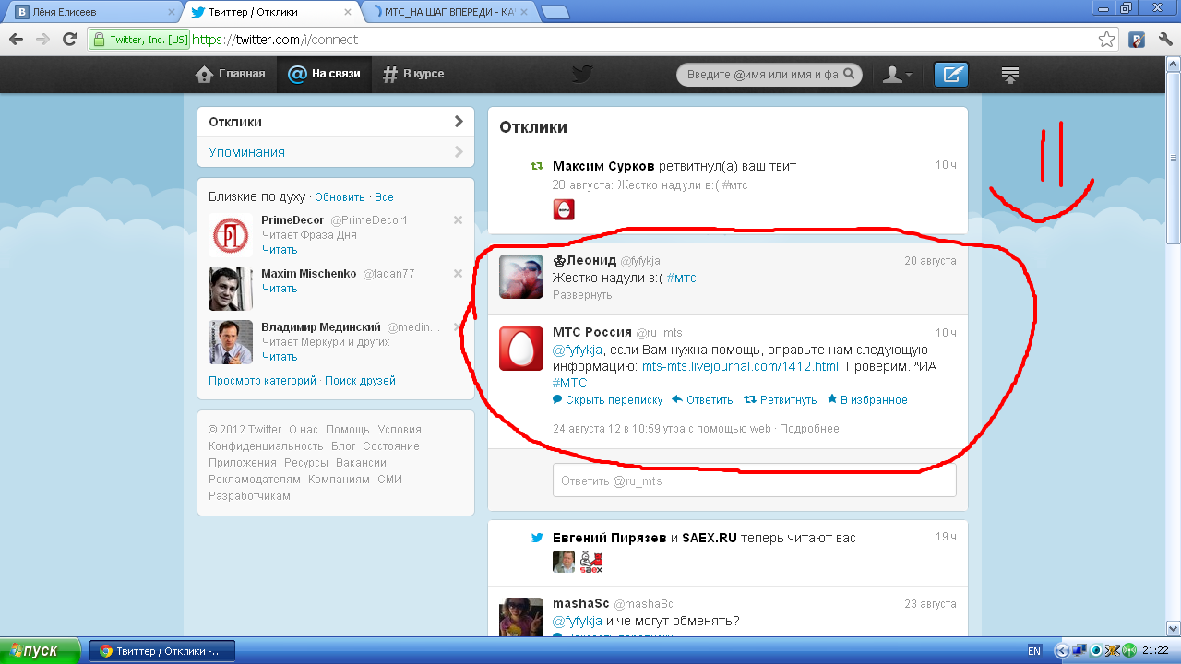Click the reply box Ответить @ru_mts
This screenshot has width=1181, height=664.
754,480
